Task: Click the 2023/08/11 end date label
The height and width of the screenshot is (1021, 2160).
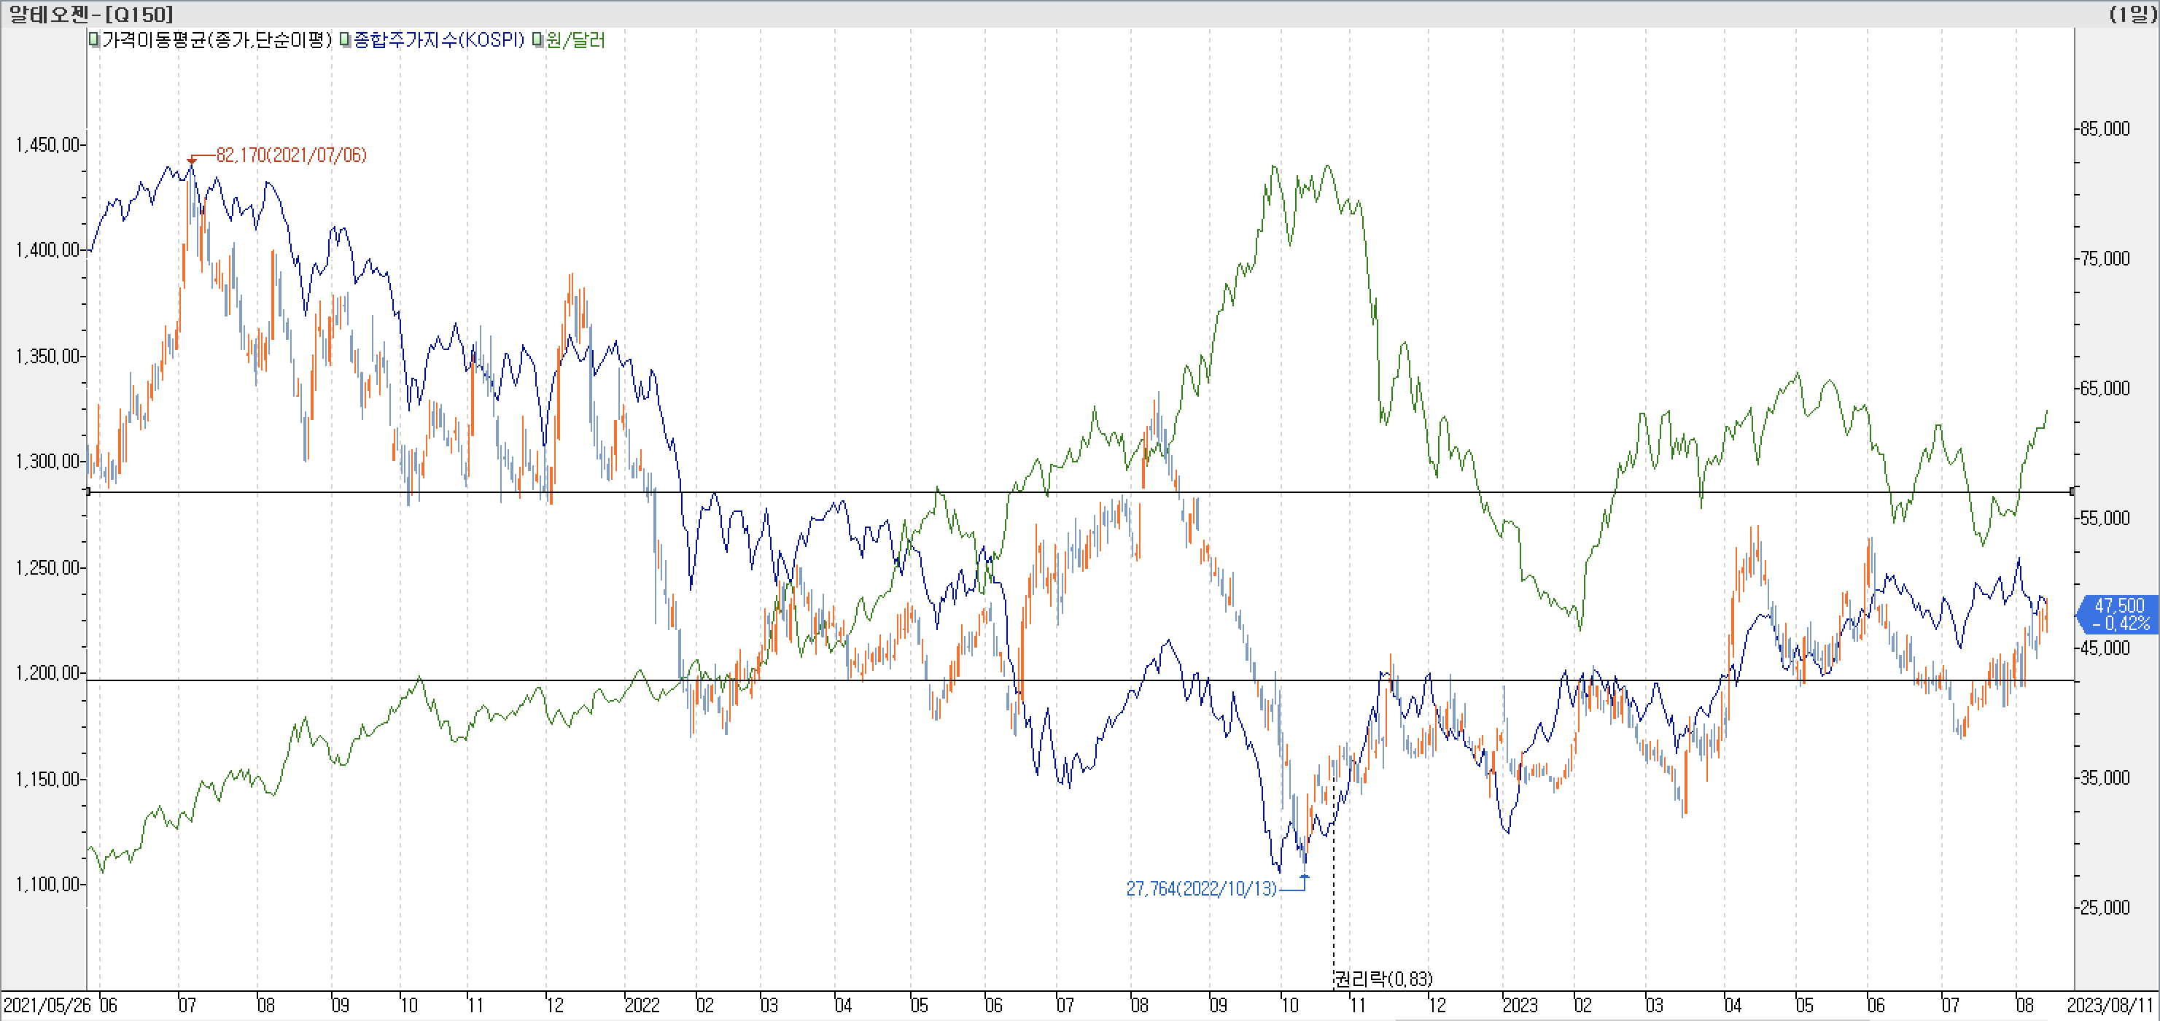Action: [x=2110, y=1005]
